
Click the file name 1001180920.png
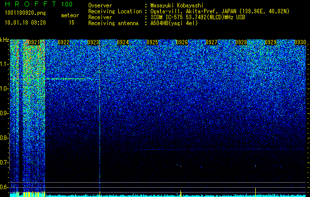26,13
